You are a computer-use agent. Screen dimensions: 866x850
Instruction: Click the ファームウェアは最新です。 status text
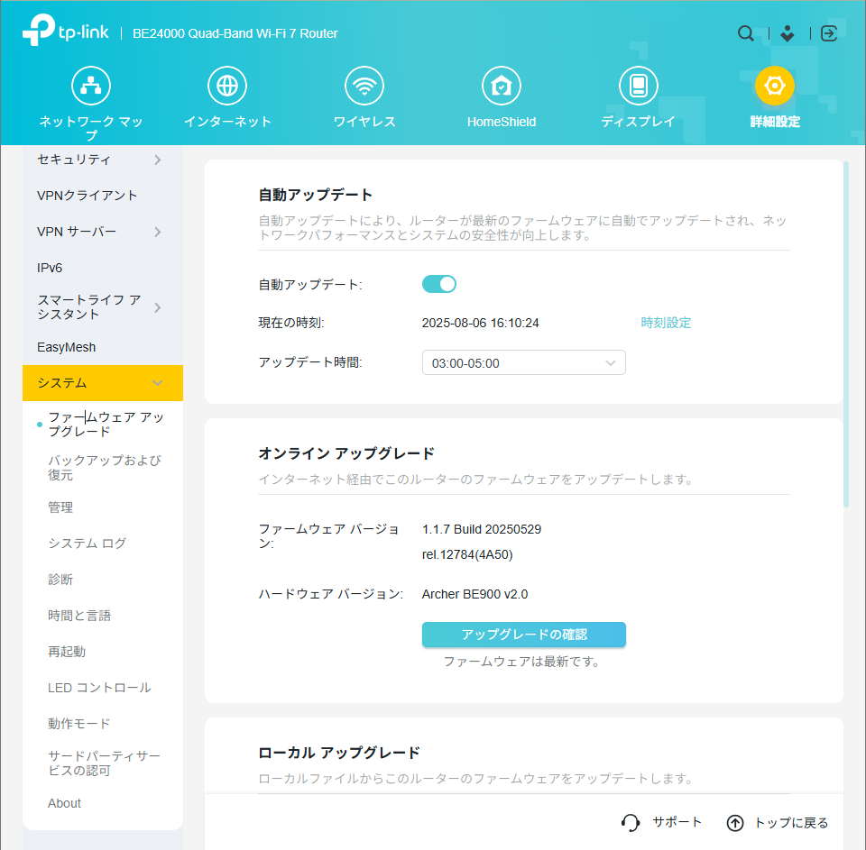522,662
